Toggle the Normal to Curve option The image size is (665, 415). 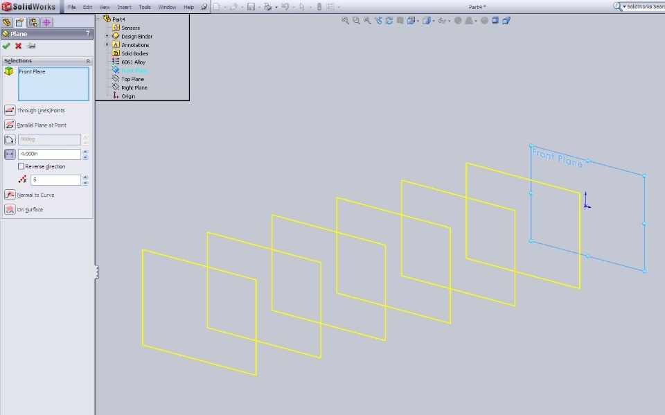(9, 195)
